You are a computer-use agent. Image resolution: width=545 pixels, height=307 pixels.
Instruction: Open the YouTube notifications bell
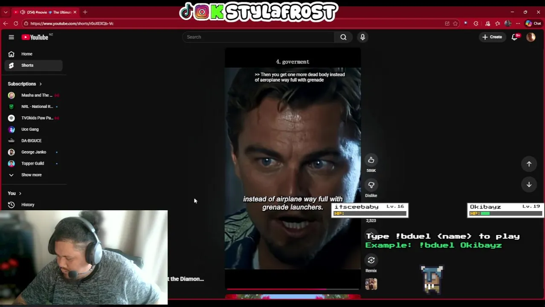click(515, 37)
